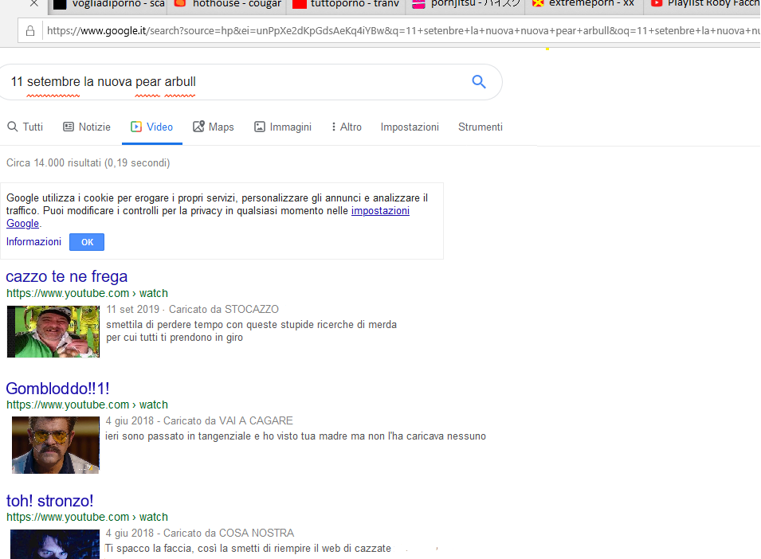Screen dimensions: 761x559
Task: Open the Maps results tab
Action: pos(213,127)
